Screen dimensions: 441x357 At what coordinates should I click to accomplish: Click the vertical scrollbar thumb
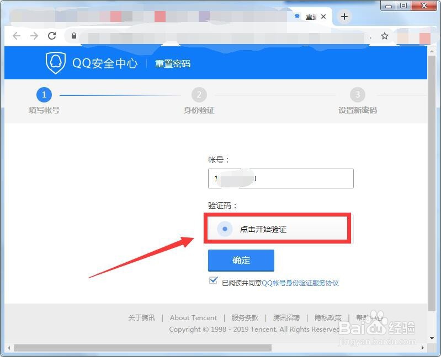(432, 183)
